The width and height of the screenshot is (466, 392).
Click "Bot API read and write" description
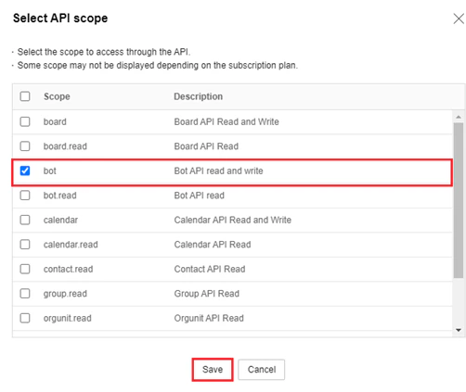tap(219, 171)
